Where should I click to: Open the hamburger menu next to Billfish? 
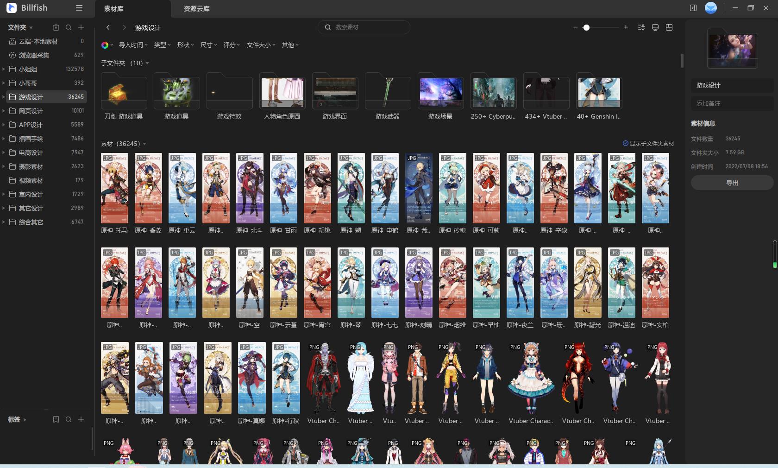[x=79, y=8]
